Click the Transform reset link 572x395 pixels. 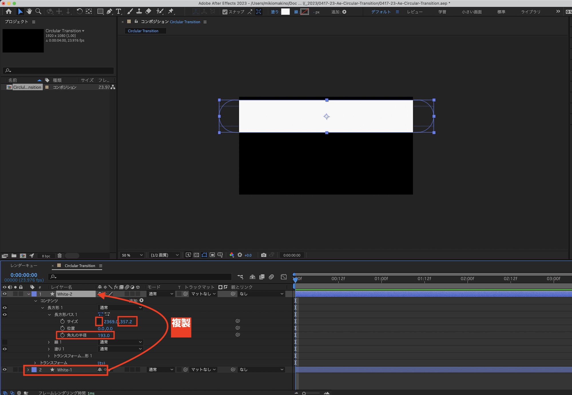pos(101,363)
